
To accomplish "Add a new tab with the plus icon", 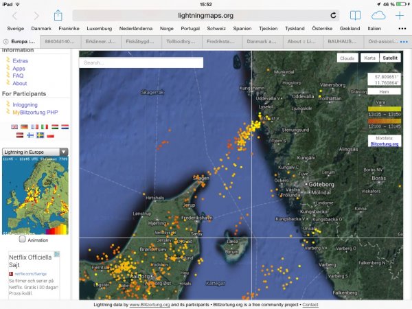I will (x=400, y=15).
